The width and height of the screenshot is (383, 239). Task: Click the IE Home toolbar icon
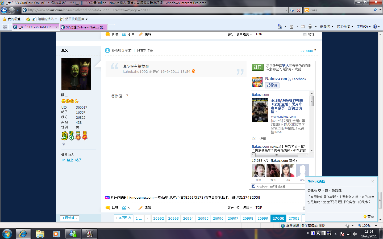(280, 27)
